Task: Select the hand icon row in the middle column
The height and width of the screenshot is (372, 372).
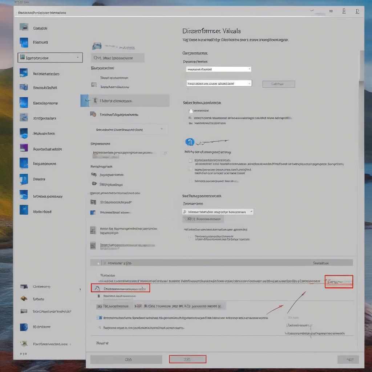Action: tap(114, 114)
